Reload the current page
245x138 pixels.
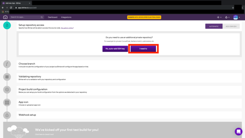11,8
